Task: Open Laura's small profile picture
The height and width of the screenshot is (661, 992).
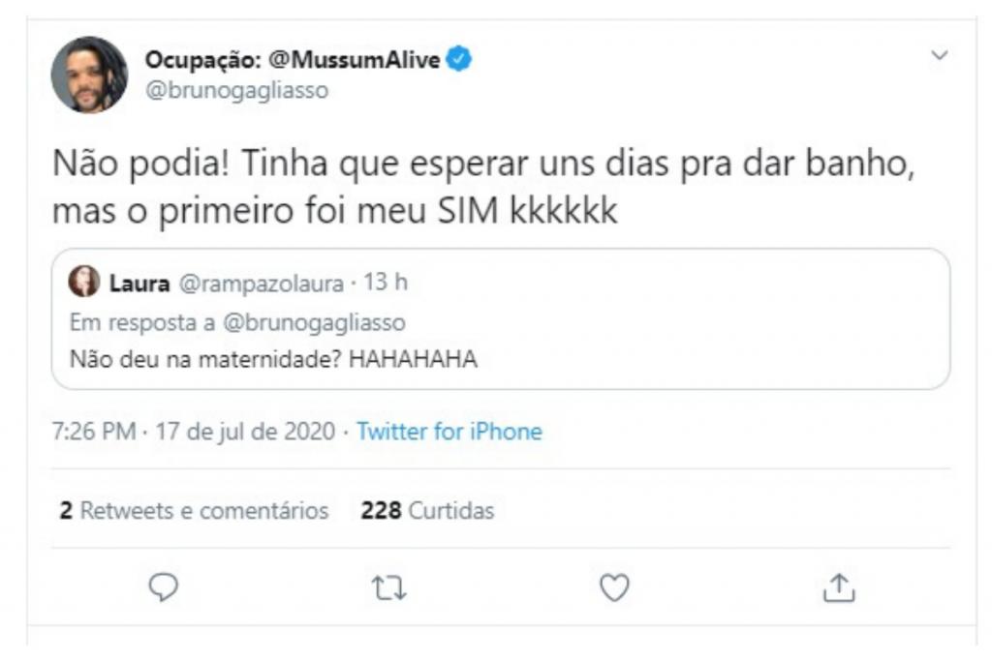Action: [x=84, y=283]
